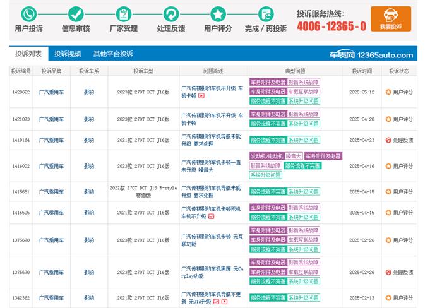Open description 广汽传祺影豹车机导航未能升级 in row 1419164
The width and height of the screenshot is (442, 308).
point(211,140)
